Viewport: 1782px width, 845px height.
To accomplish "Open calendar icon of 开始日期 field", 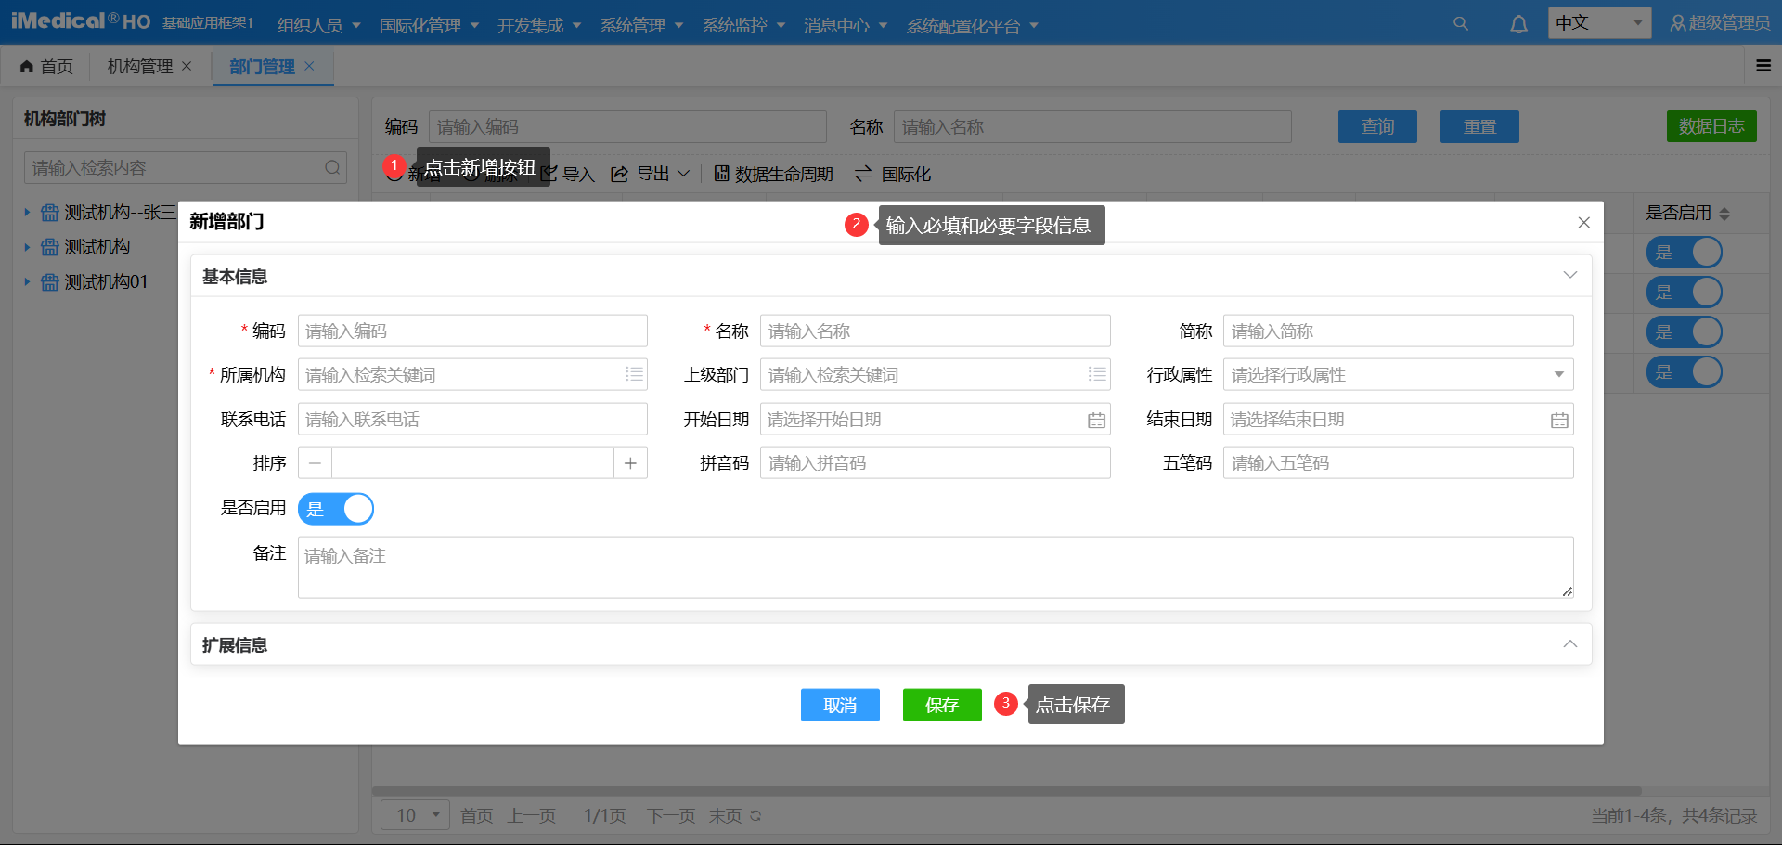I will [x=1096, y=420].
